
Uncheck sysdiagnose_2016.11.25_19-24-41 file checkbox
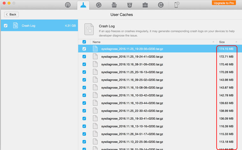tap(84, 56)
